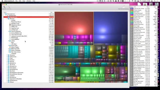Viewport: 160px width, 90px height.
Task: Click Application kind color swatch
Action: coord(132,12)
